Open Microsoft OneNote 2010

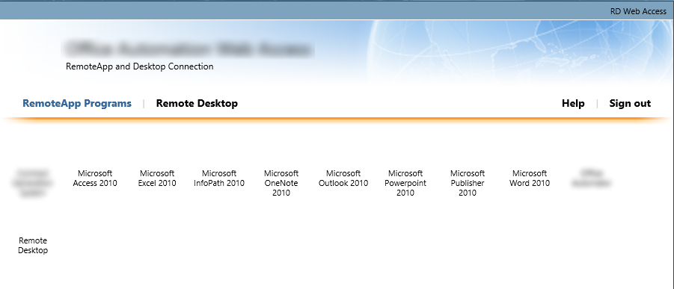(x=281, y=183)
